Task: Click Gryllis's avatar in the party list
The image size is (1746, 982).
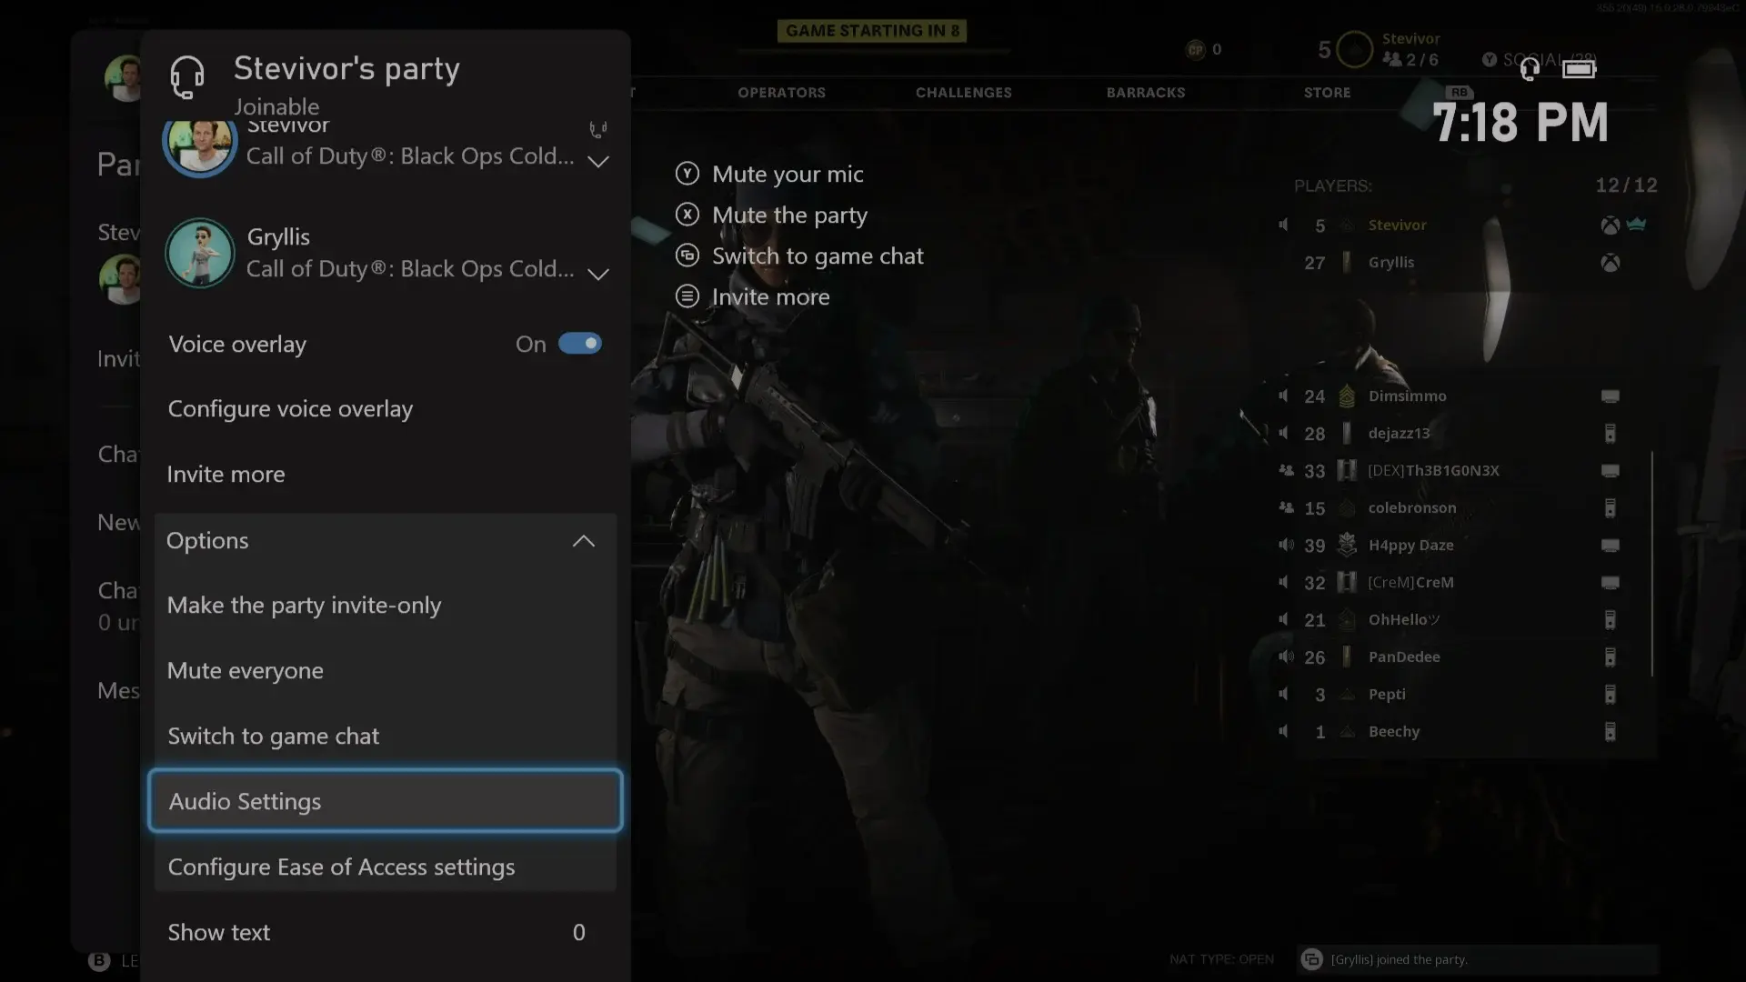Action: tap(200, 253)
